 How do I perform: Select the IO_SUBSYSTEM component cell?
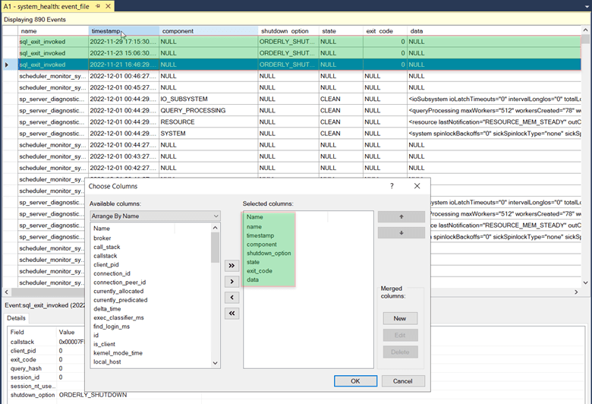click(x=209, y=99)
